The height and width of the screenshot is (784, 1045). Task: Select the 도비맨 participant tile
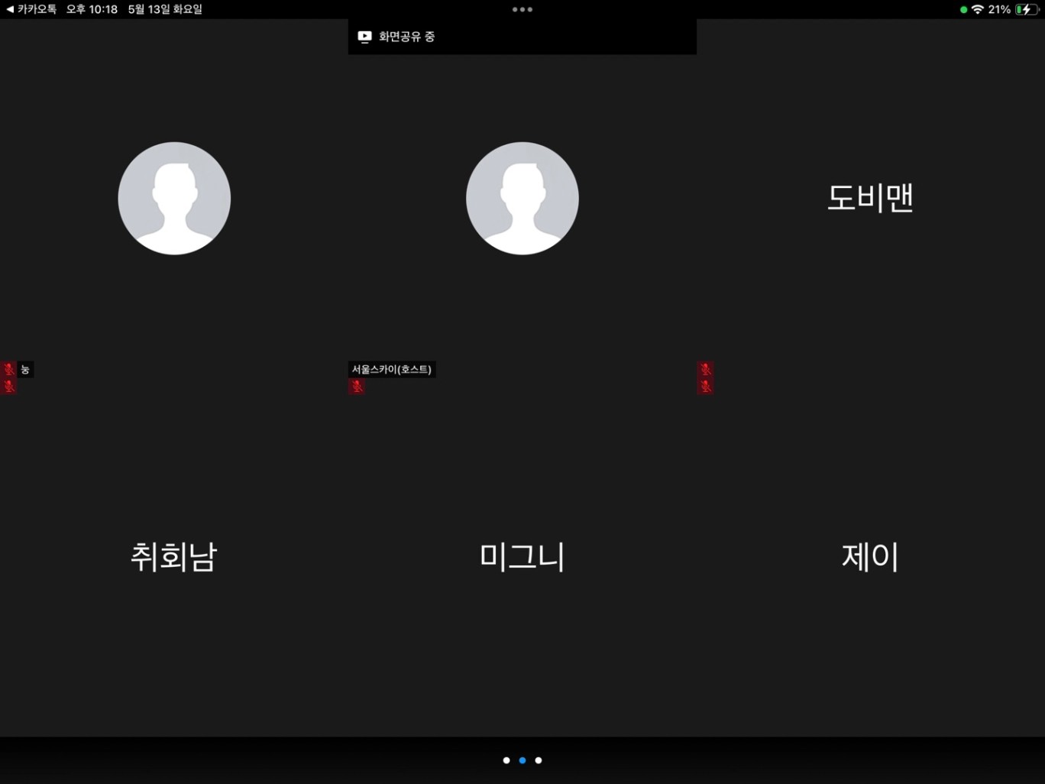(871, 198)
